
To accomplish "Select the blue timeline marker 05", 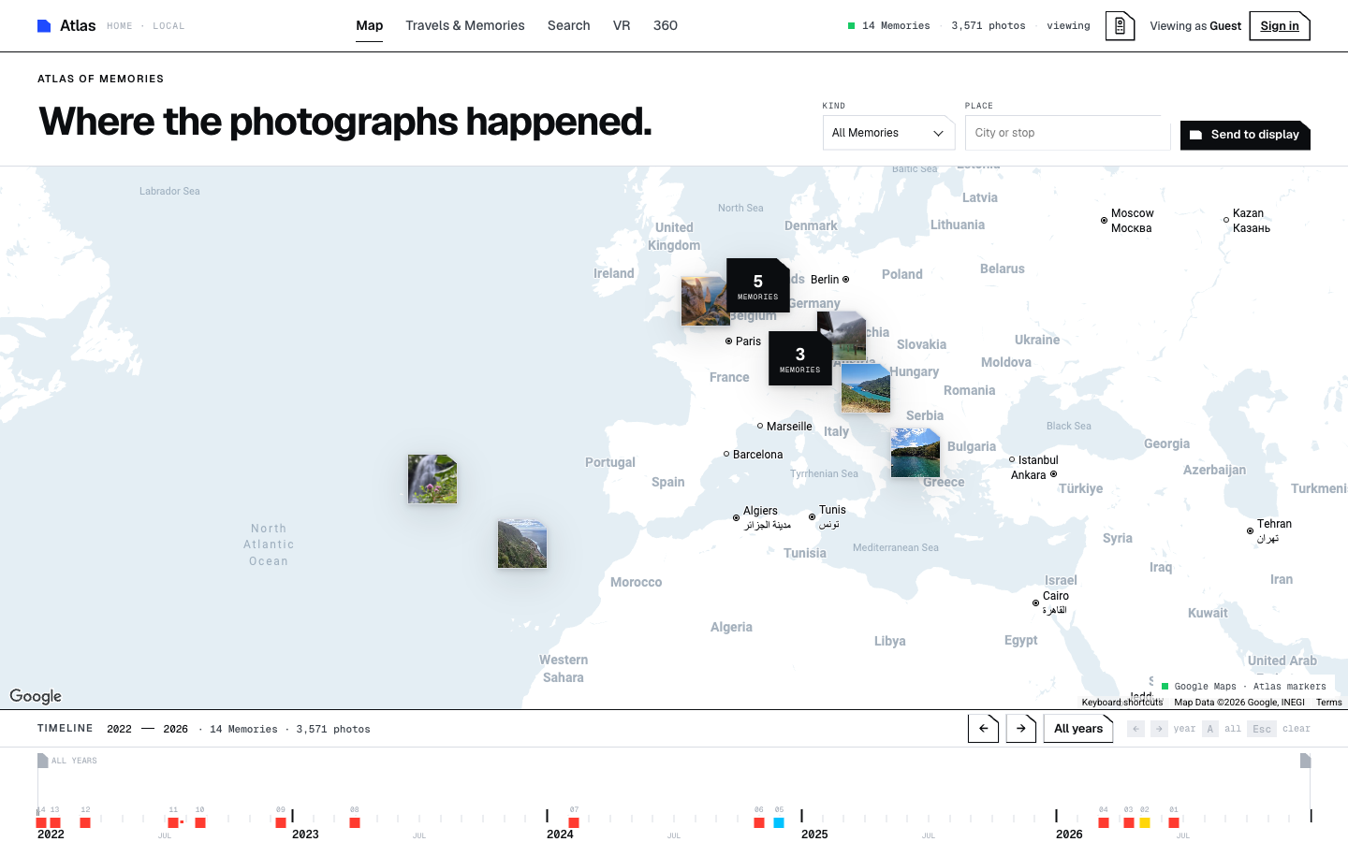I will 779,822.
